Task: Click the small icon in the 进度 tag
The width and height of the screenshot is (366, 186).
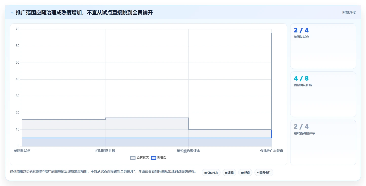Action: coord(242,173)
